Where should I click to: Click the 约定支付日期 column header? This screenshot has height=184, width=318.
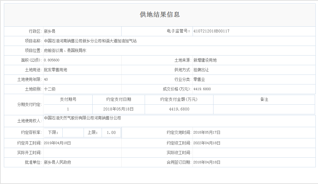point(119,100)
